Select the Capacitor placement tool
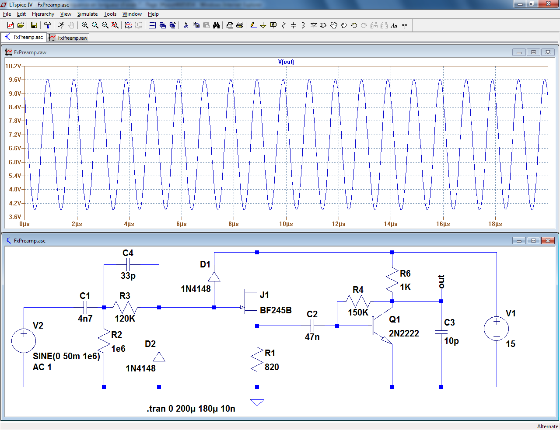 294,25
